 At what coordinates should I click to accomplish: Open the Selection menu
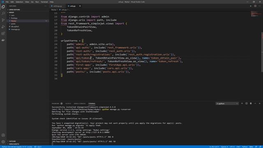[x=19, y=2]
